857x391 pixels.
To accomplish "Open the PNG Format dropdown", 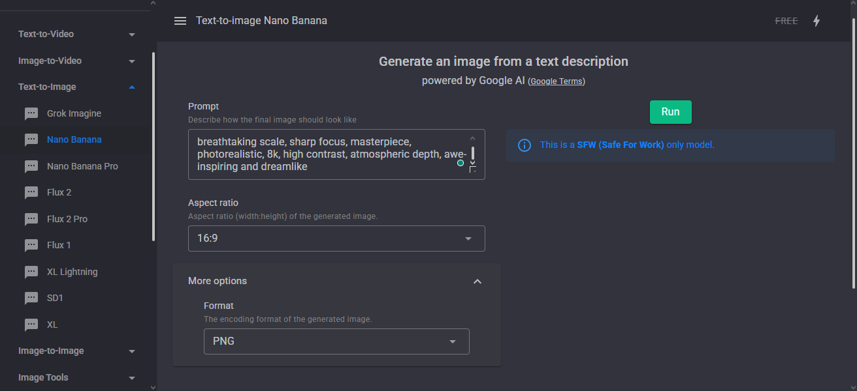I will click(x=336, y=341).
